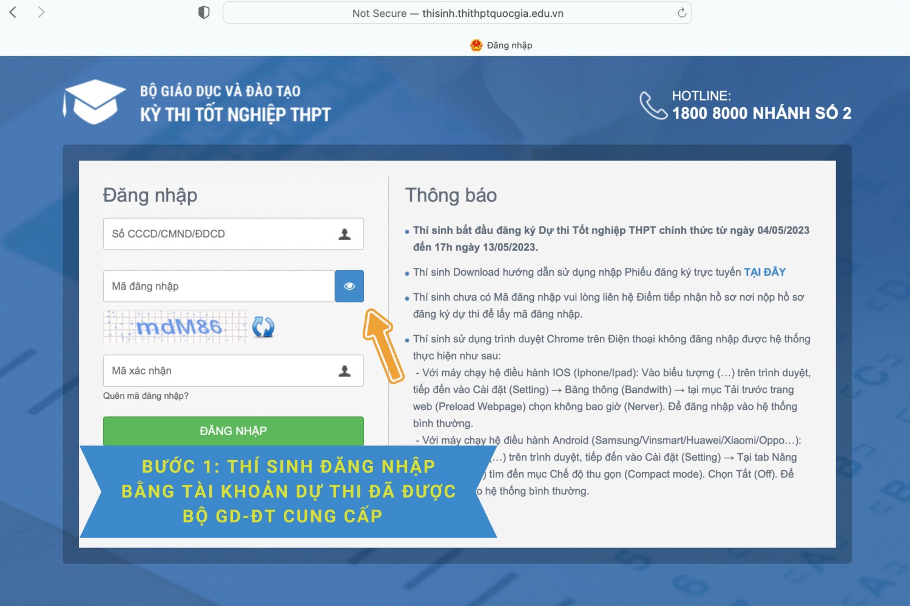910x606 pixels.
Task: Click the Mã xác nhận field
Action: click(234, 371)
